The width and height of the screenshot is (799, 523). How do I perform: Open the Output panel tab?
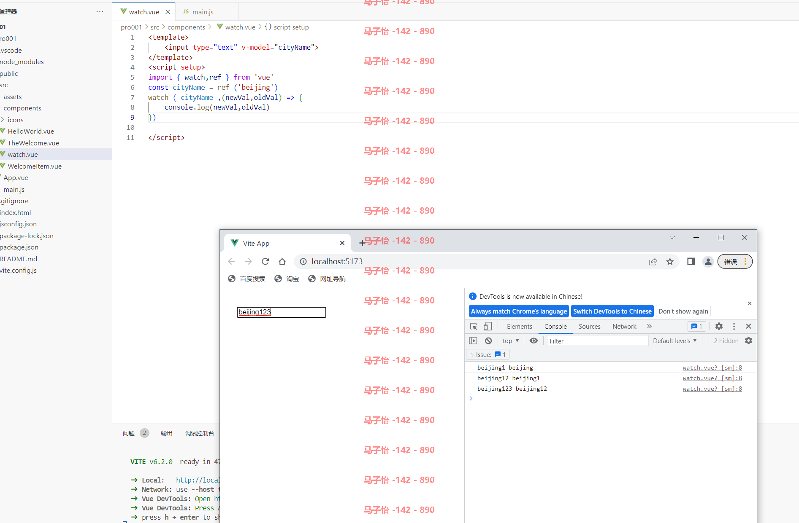[167, 433]
